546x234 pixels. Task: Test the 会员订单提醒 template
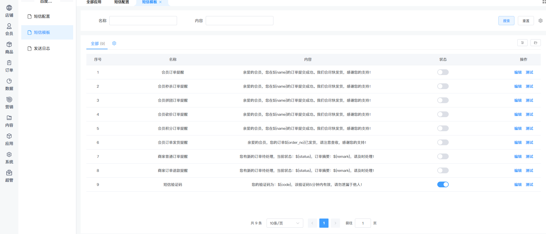click(x=529, y=72)
